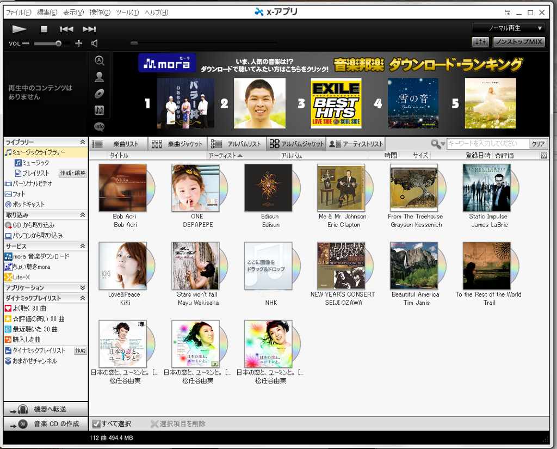This screenshot has height=449, width=557.
Task: Open the ファイル menu
Action: 18,13
